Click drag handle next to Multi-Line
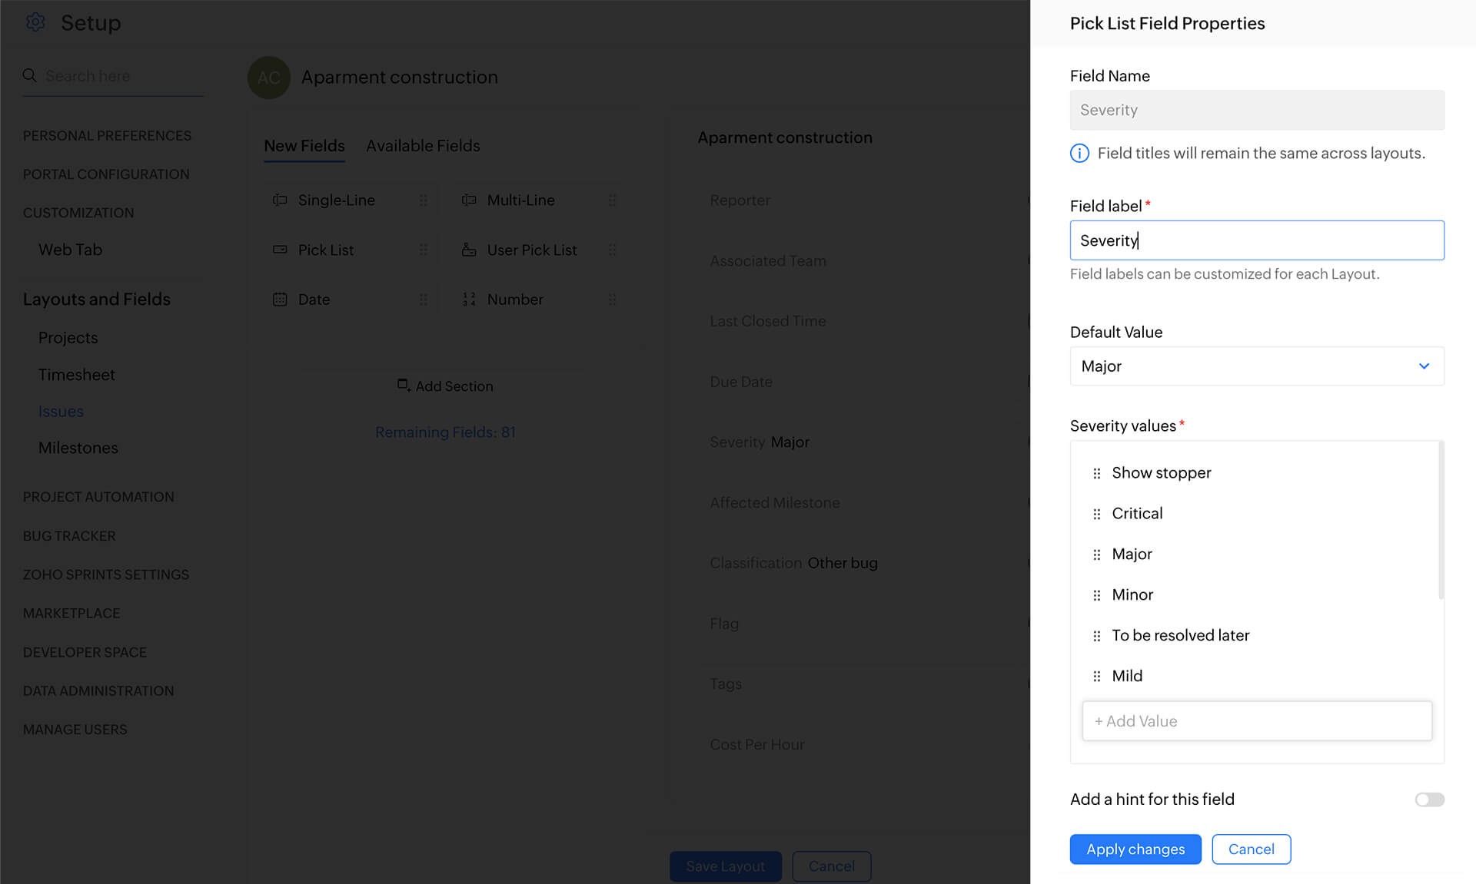The image size is (1476, 884). click(612, 200)
